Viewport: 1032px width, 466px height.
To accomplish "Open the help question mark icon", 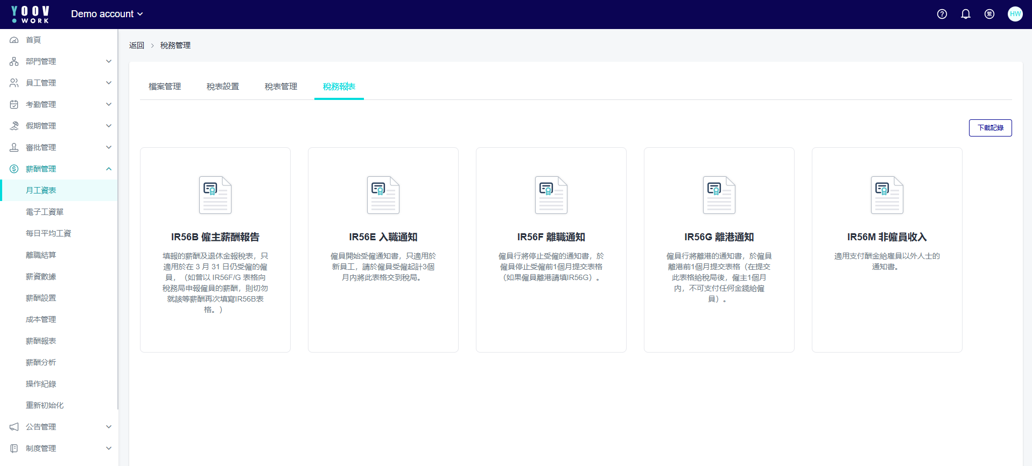I will pos(942,14).
